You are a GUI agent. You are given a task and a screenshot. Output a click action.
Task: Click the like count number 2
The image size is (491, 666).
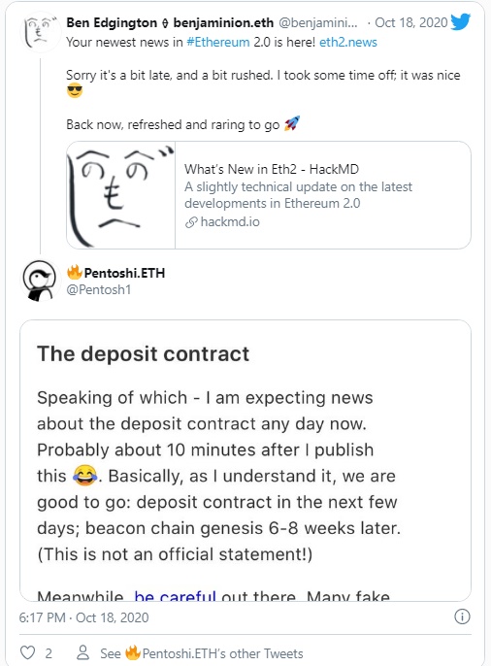pos(49,653)
